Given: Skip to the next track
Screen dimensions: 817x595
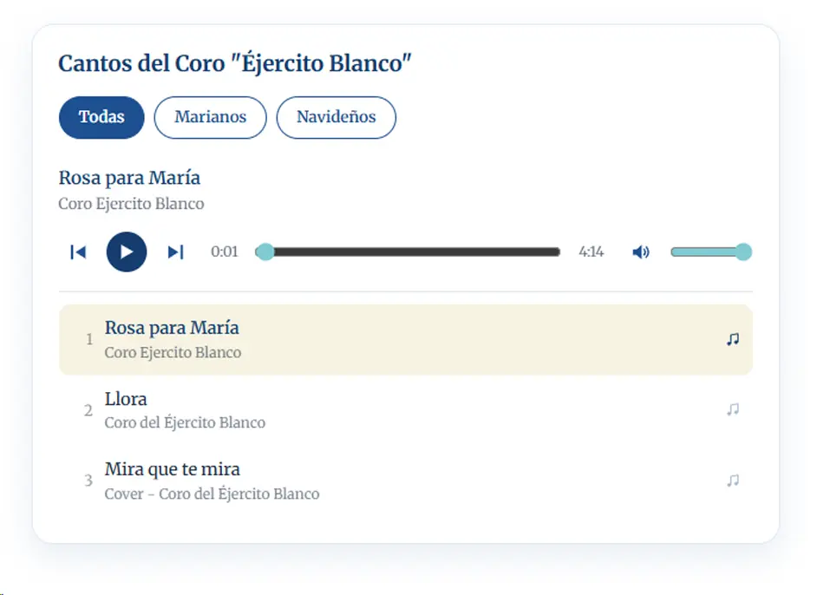Looking at the screenshot, I should click(175, 252).
